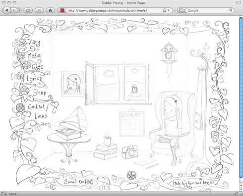Click the Stop loading X button
The height and width of the screenshot is (196, 243).
pos(39,10)
